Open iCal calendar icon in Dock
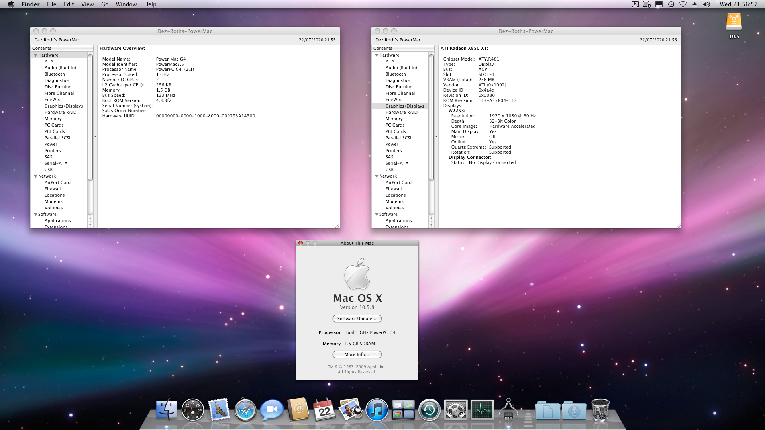This screenshot has height=430, width=765. click(x=324, y=410)
